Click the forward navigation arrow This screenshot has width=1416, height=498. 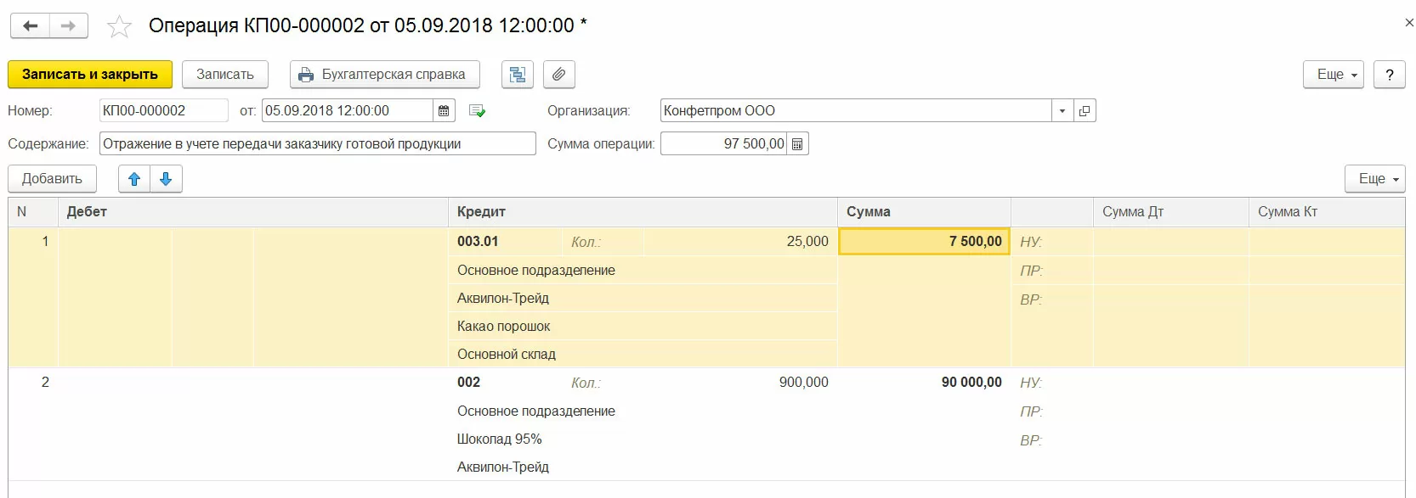(69, 26)
